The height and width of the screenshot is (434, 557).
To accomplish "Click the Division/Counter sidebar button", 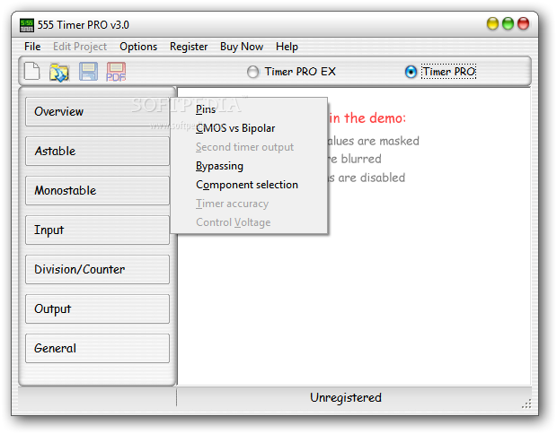I will (97, 269).
